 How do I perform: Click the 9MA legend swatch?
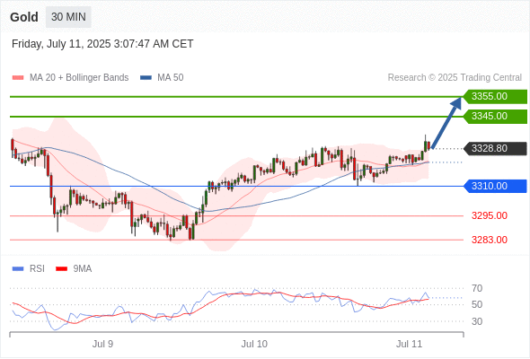[61, 269]
